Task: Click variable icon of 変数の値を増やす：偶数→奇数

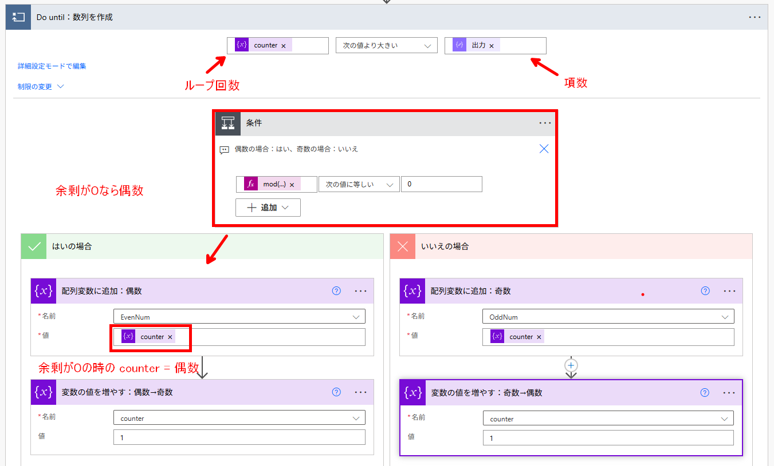Action: tap(44, 392)
